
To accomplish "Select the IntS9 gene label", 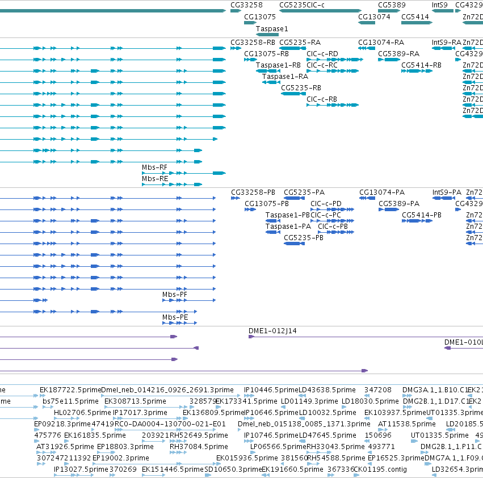I will point(439,5).
